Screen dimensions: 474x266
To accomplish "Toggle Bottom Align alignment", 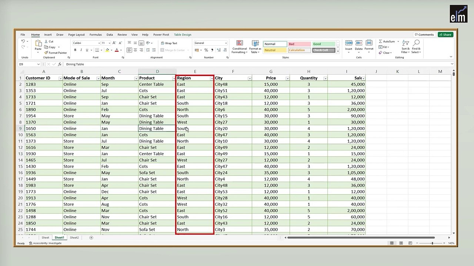I will [141, 43].
